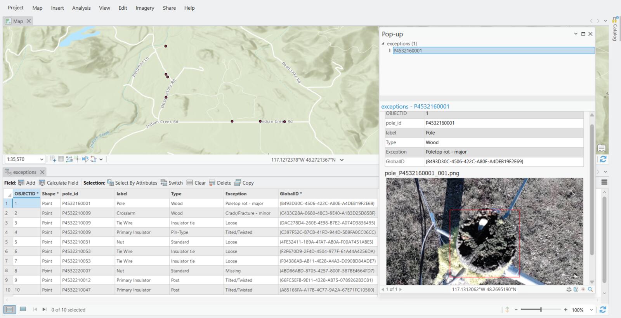Image resolution: width=621 pixels, height=318 pixels.
Task: Open the Share menu
Action: [x=169, y=8]
